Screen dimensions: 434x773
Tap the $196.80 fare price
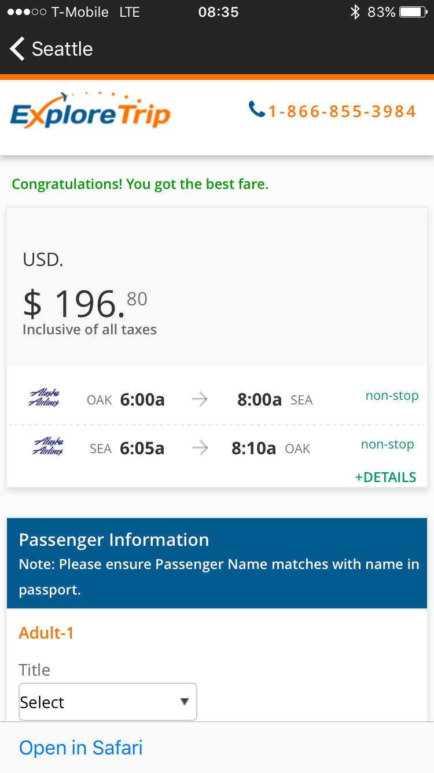(x=85, y=304)
